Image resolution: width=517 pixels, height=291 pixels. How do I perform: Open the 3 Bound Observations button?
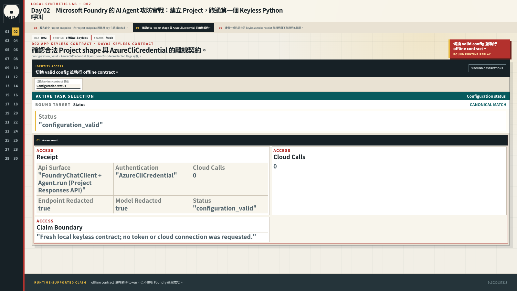coord(487,68)
